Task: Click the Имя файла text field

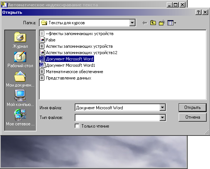Action: click(x=117, y=107)
